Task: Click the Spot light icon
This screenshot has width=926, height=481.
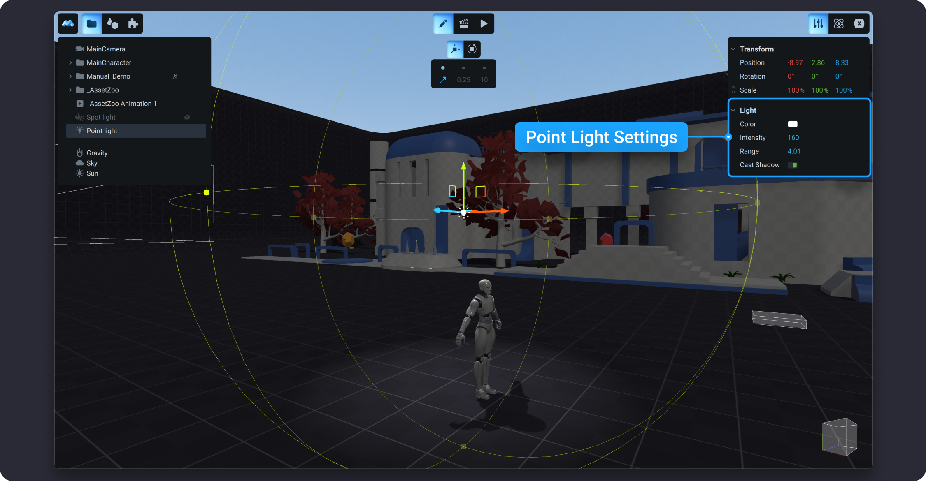Action: pyautogui.click(x=79, y=117)
